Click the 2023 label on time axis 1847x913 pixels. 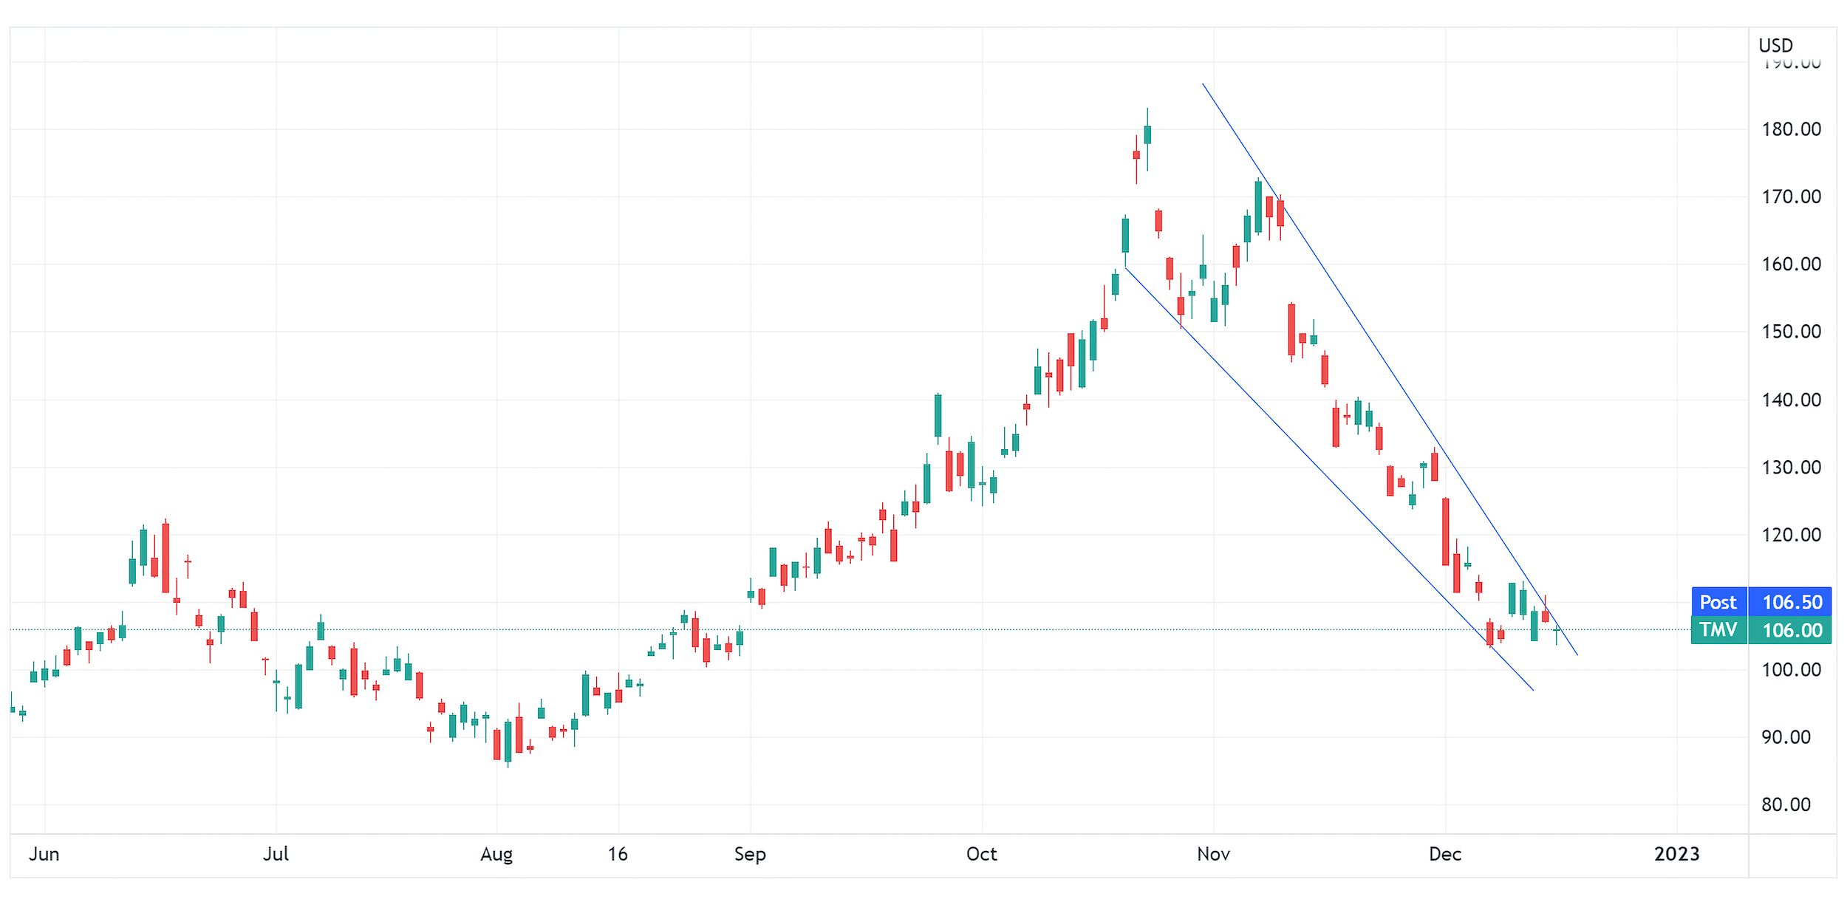click(1676, 855)
